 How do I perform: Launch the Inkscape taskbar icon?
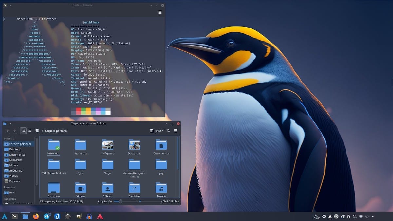(x=68, y=216)
